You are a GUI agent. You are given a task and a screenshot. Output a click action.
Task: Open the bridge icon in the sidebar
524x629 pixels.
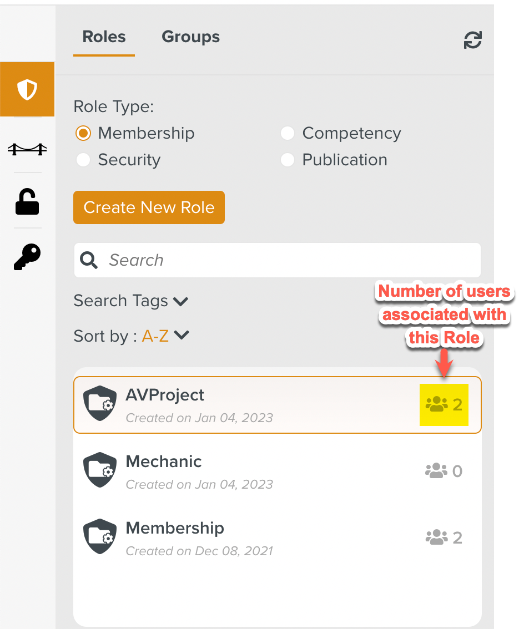click(27, 148)
